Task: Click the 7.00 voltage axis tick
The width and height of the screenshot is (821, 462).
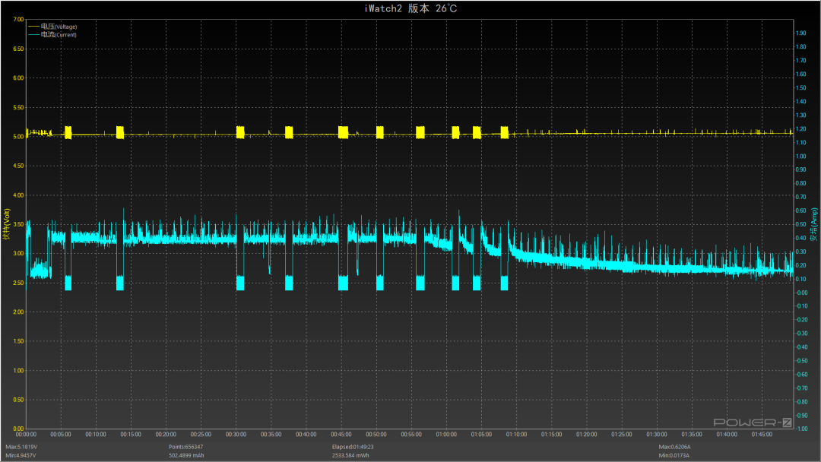Action: [x=18, y=19]
